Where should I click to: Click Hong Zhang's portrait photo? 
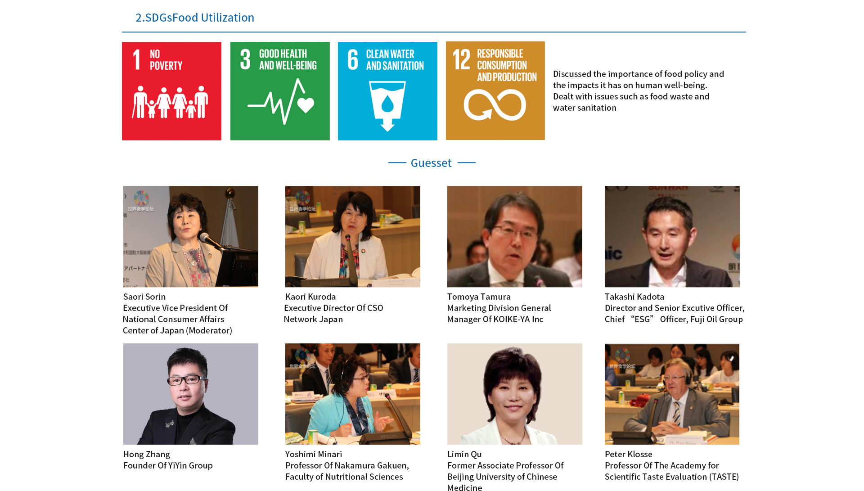point(191,394)
